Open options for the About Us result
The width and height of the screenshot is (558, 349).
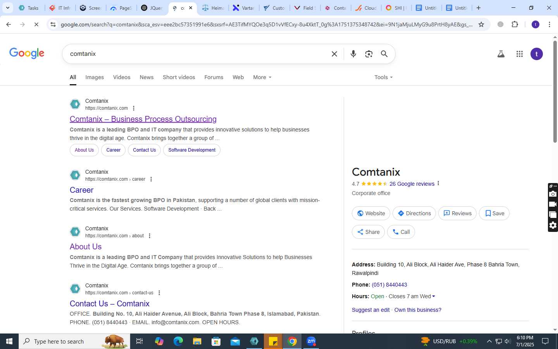tap(150, 236)
